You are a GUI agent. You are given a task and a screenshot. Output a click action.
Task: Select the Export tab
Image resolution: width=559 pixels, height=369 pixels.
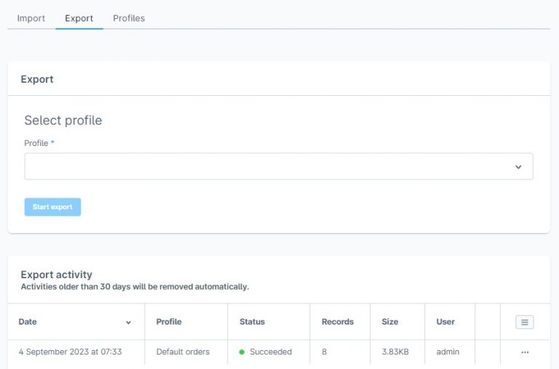[79, 18]
